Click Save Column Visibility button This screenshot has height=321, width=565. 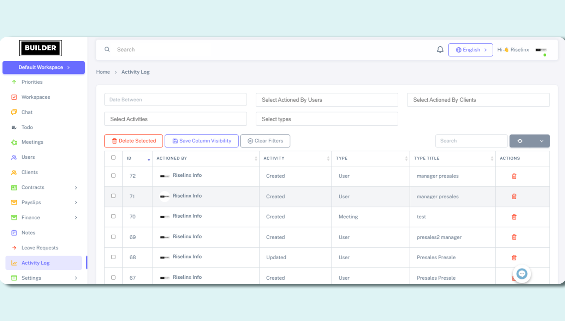point(201,141)
